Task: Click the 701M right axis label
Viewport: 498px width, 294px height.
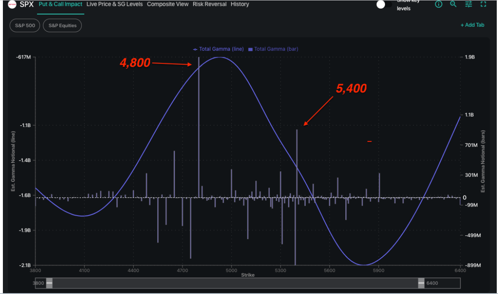Action: click(471, 145)
